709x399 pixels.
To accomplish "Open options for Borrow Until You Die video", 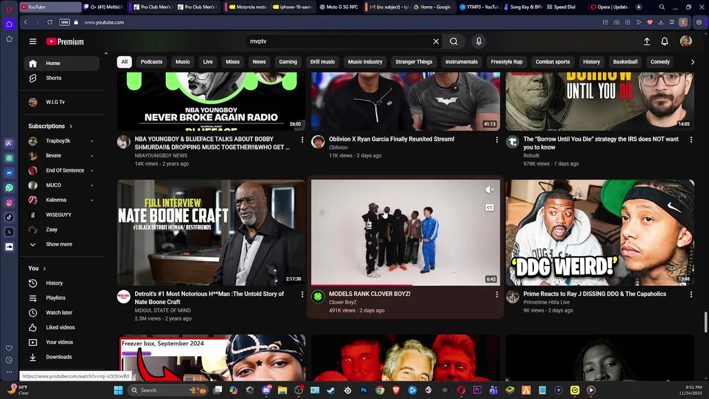I will pyautogui.click(x=691, y=140).
